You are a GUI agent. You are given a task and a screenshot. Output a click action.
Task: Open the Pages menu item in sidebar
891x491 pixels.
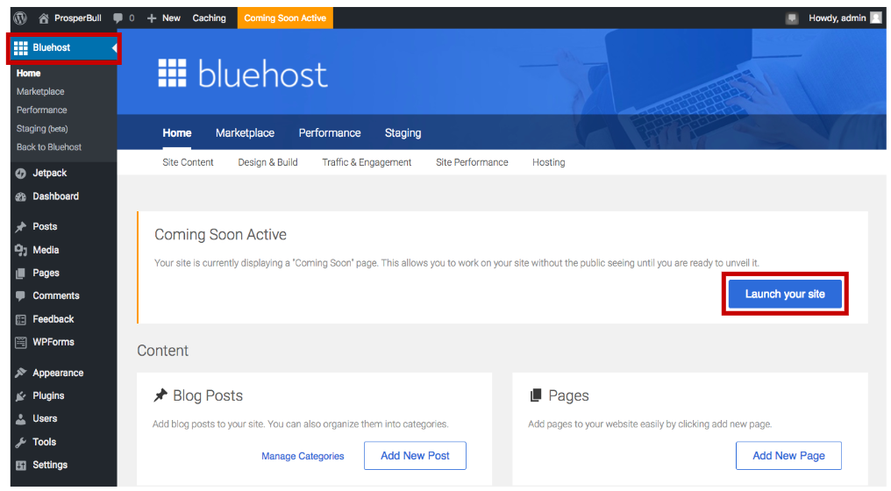pyautogui.click(x=46, y=273)
